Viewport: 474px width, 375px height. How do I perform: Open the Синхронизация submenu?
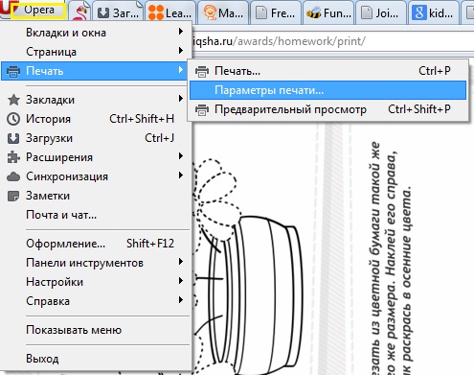pos(96,176)
